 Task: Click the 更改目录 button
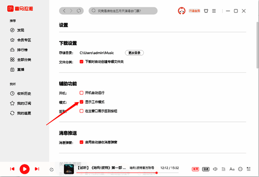coord(134,53)
